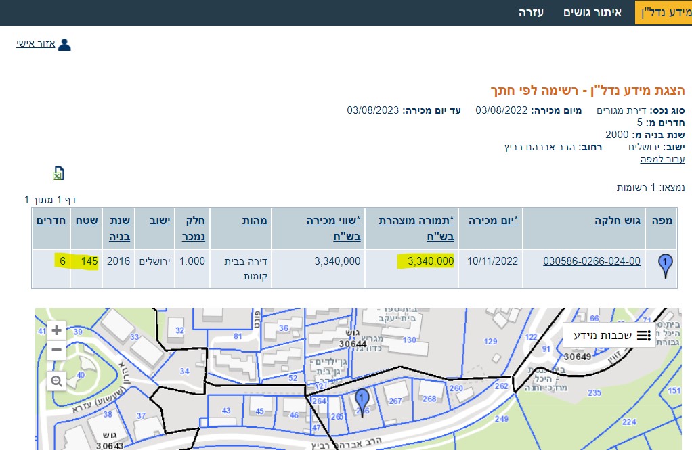The width and height of the screenshot is (692, 450).
Task: Export the results list to Excel
Action: 58,173
